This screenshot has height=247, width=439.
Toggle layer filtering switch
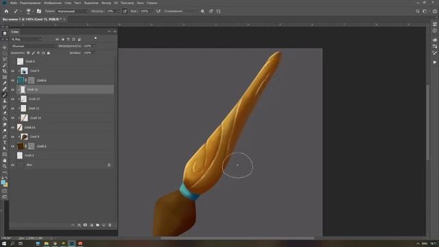point(95,38)
